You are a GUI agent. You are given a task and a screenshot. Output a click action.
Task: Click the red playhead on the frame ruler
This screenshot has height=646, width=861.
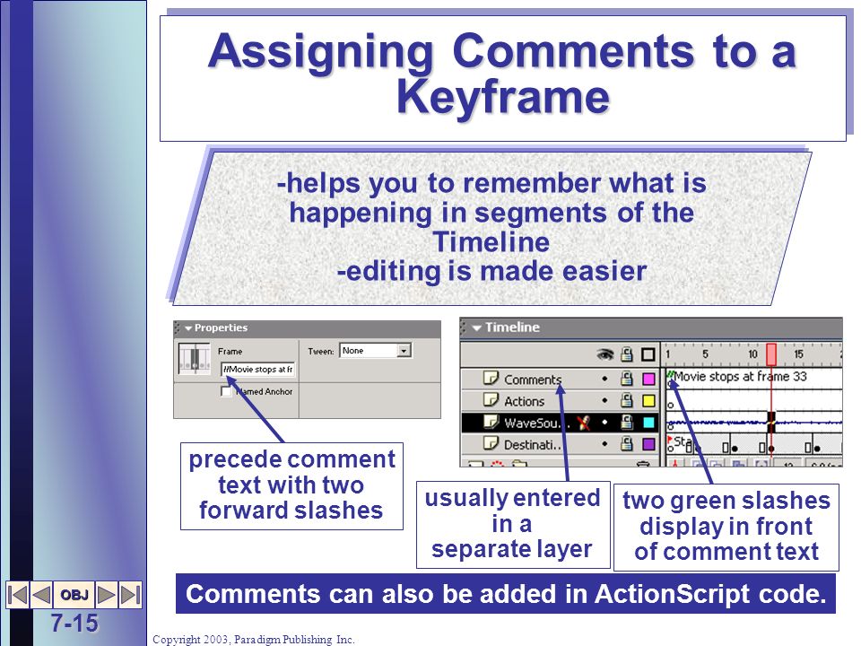tap(771, 355)
